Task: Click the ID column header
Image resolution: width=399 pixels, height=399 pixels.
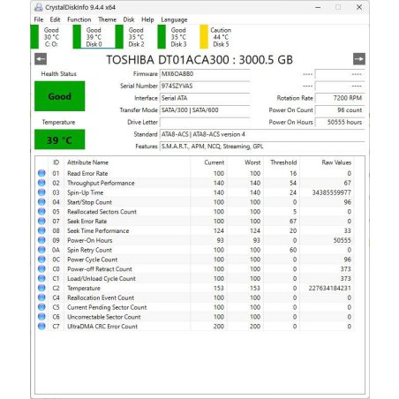Action: [x=56, y=162]
